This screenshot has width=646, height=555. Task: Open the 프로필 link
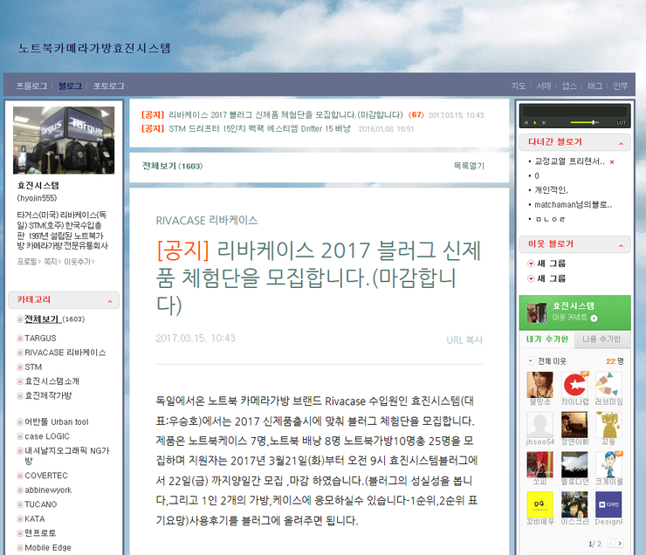27,262
